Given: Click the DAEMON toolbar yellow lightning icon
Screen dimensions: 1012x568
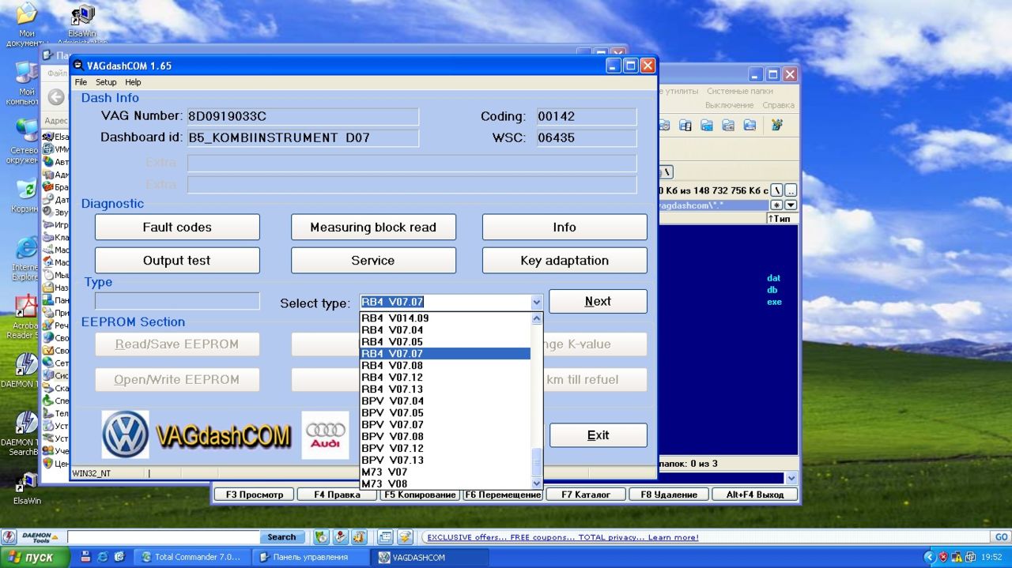Looking at the screenshot, I should coord(405,537).
